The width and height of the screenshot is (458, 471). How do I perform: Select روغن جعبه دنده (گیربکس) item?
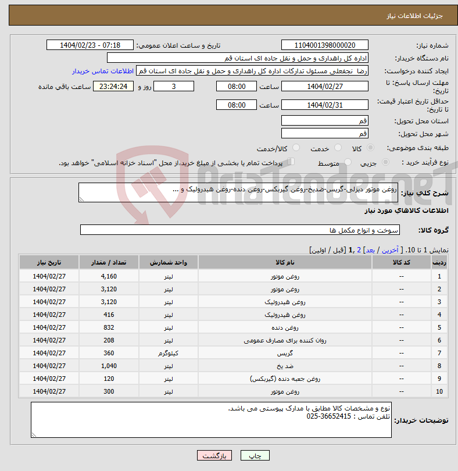click(285, 379)
